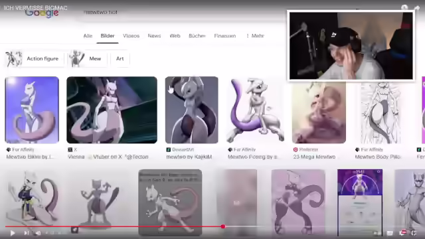Screen dimensions: 425x239
Task: Open the 'mewtwo by KajikiM' caption
Action: 189,157
